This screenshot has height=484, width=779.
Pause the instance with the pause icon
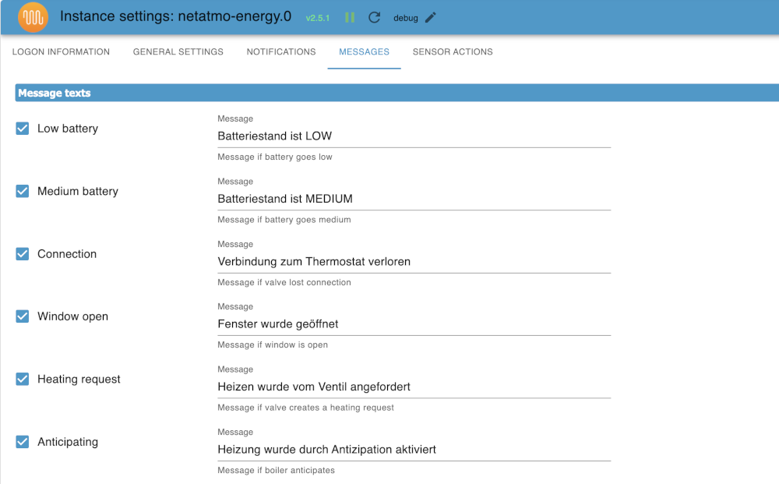point(350,18)
